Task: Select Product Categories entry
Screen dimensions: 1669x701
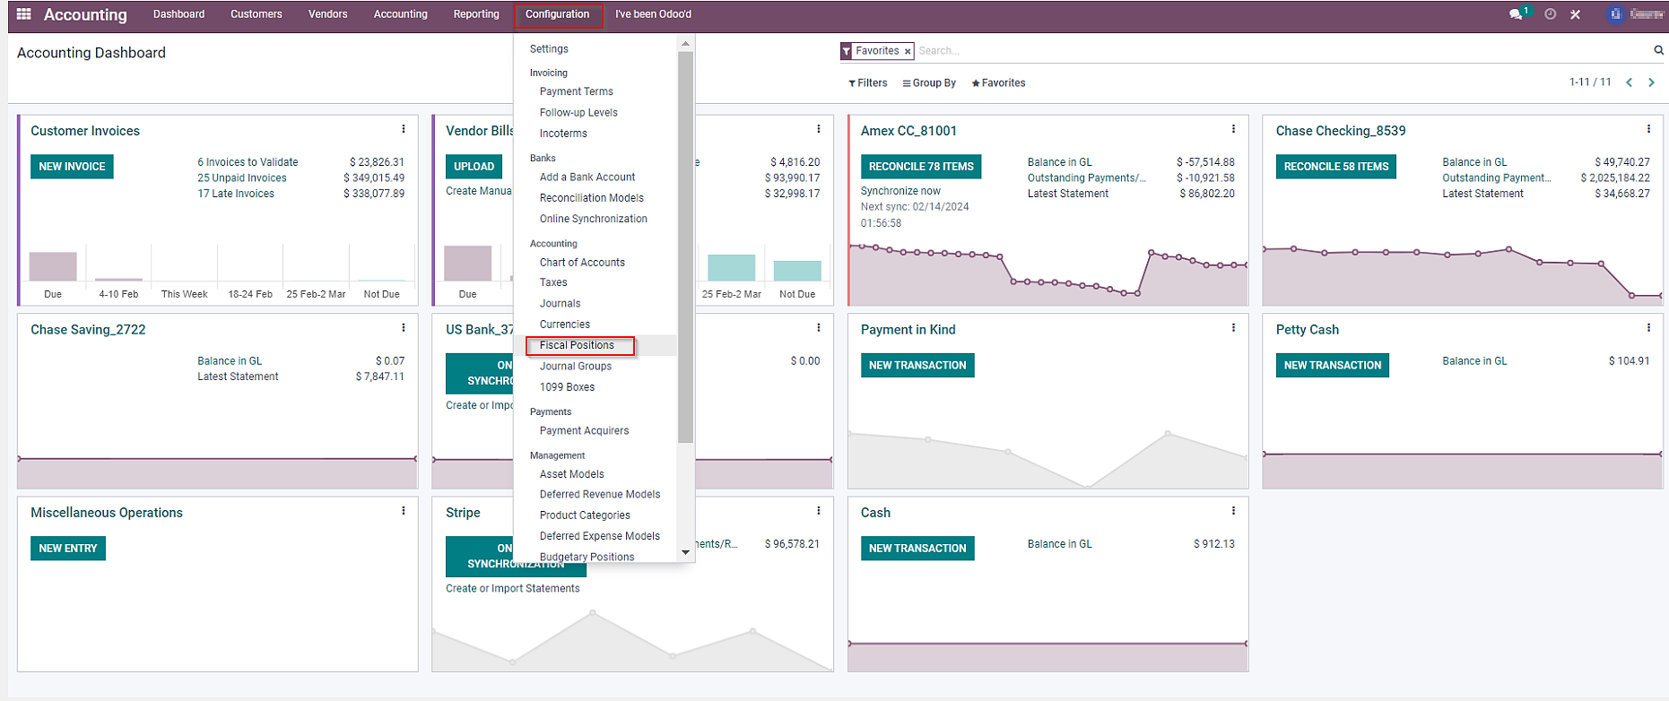Action: (585, 515)
